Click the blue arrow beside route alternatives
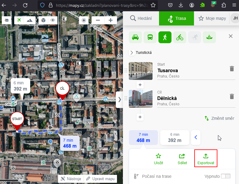This screenshot has height=184, width=239. tap(196, 137)
